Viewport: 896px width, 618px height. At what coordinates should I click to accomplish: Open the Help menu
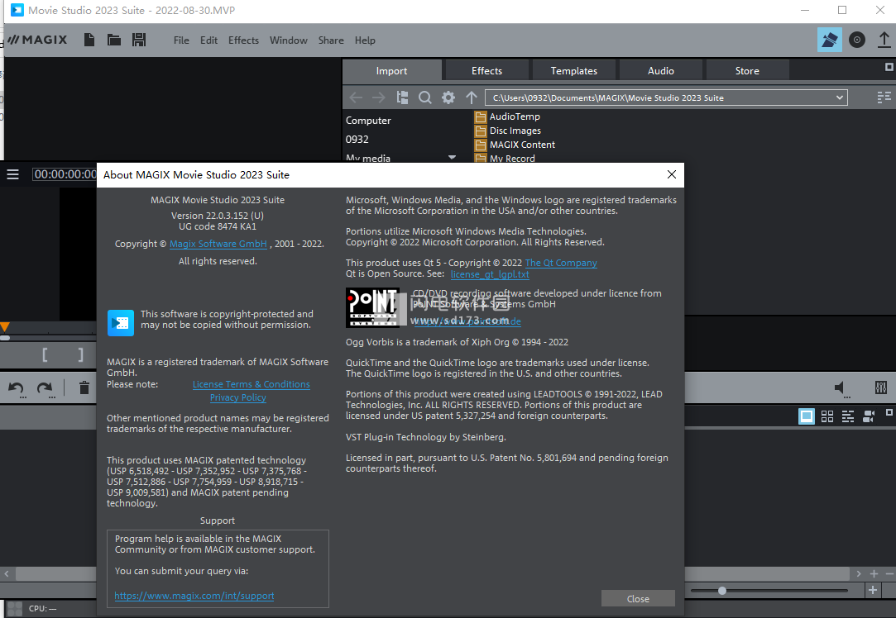[x=365, y=40]
